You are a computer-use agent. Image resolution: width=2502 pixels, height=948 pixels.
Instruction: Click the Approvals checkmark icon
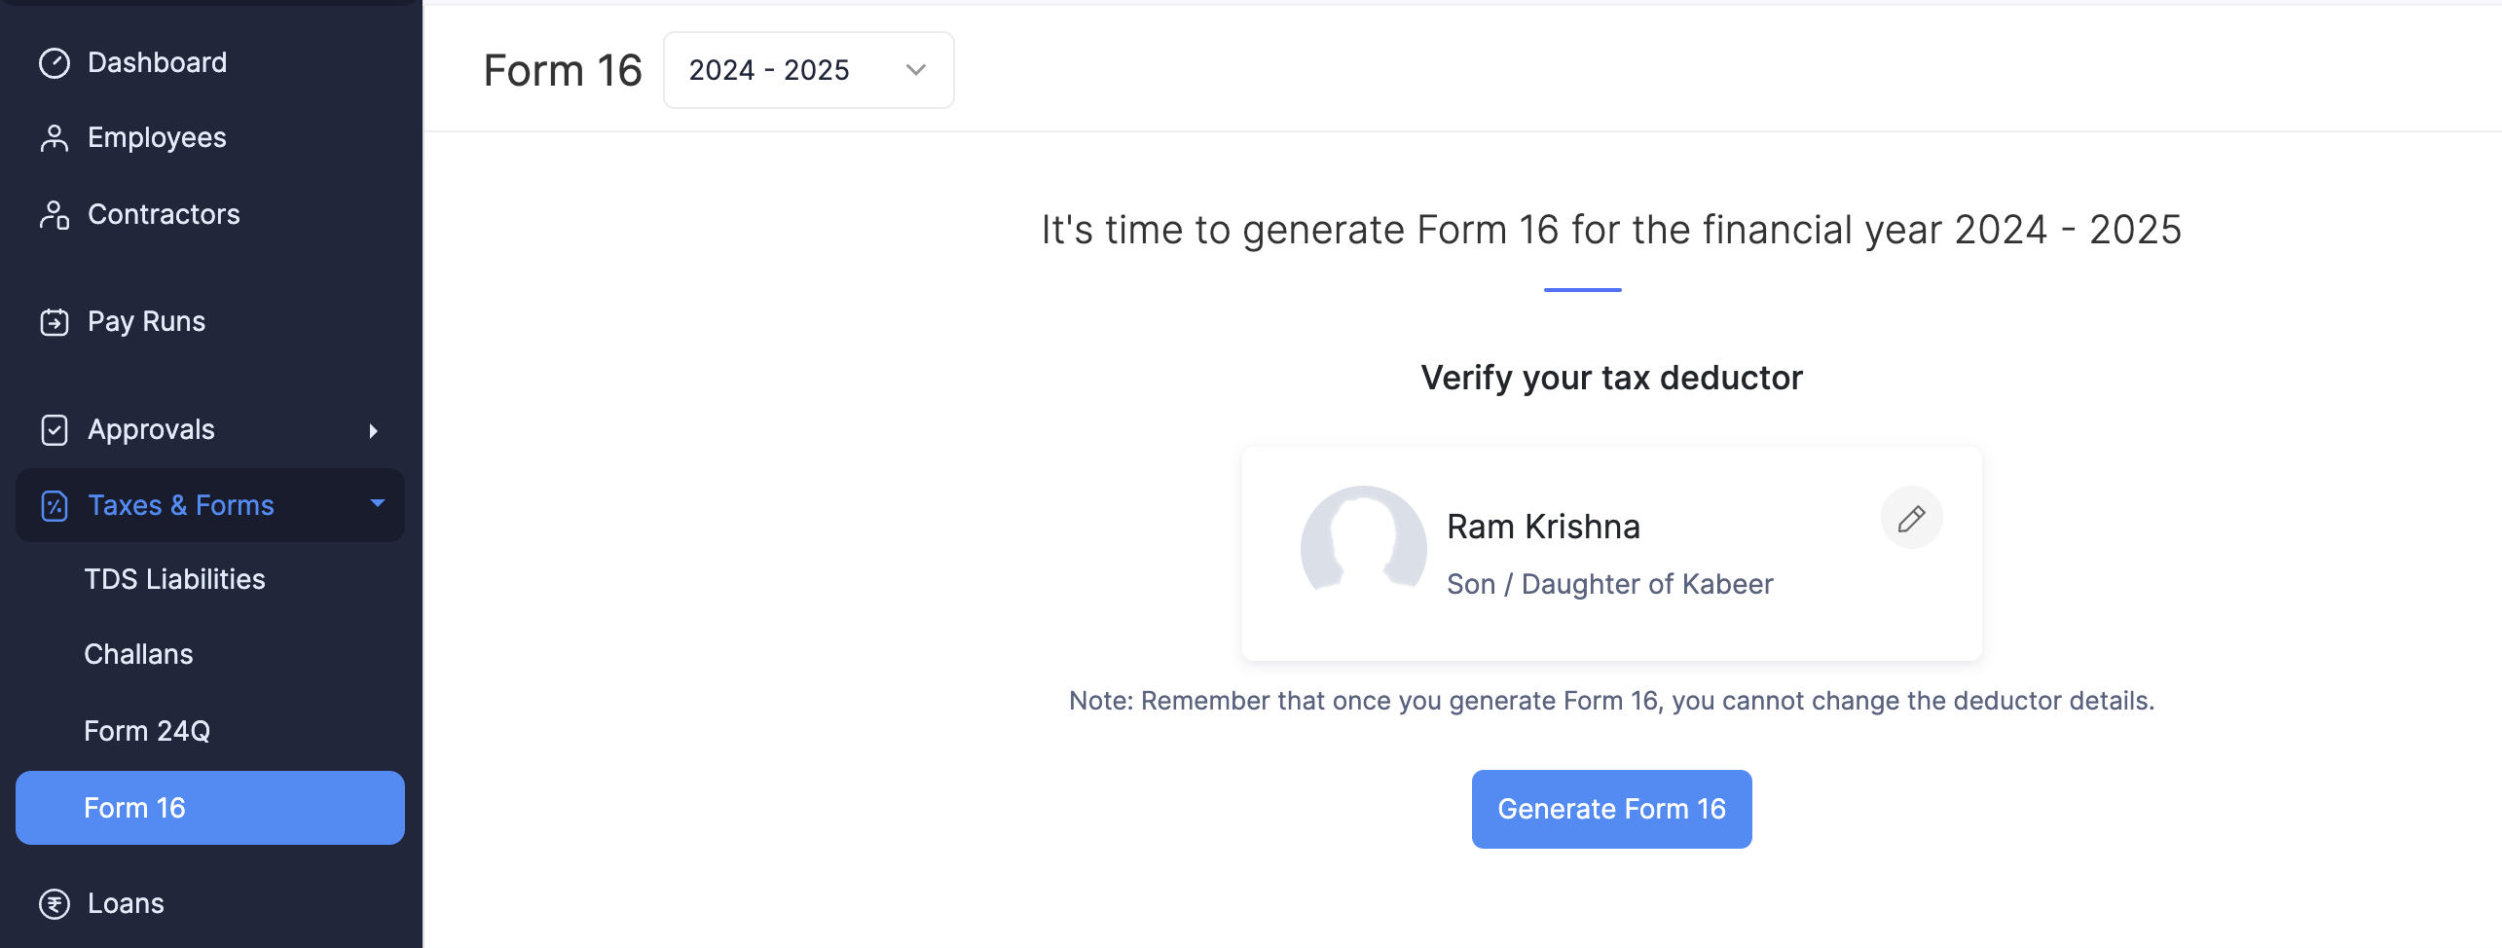tap(55, 429)
